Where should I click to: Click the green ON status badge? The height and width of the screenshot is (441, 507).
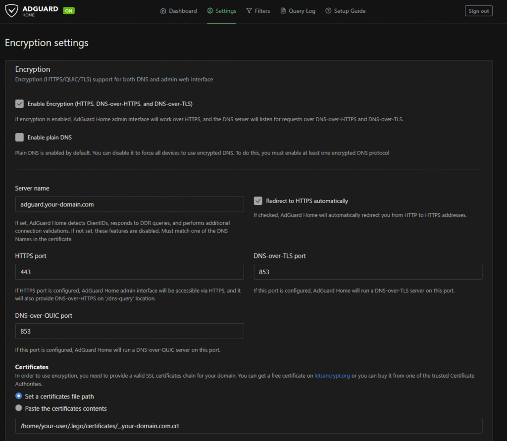tap(69, 11)
